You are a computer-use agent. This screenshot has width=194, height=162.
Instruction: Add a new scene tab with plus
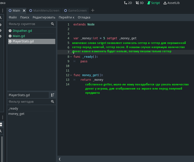click(x=93, y=11)
